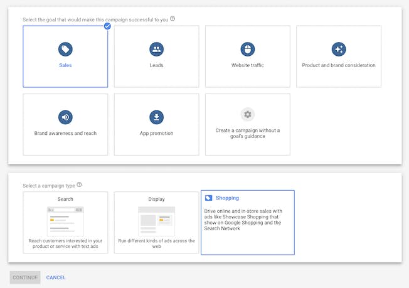
Task: Select 'Product and brand consideration' label
Action: (x=339, y=65)
